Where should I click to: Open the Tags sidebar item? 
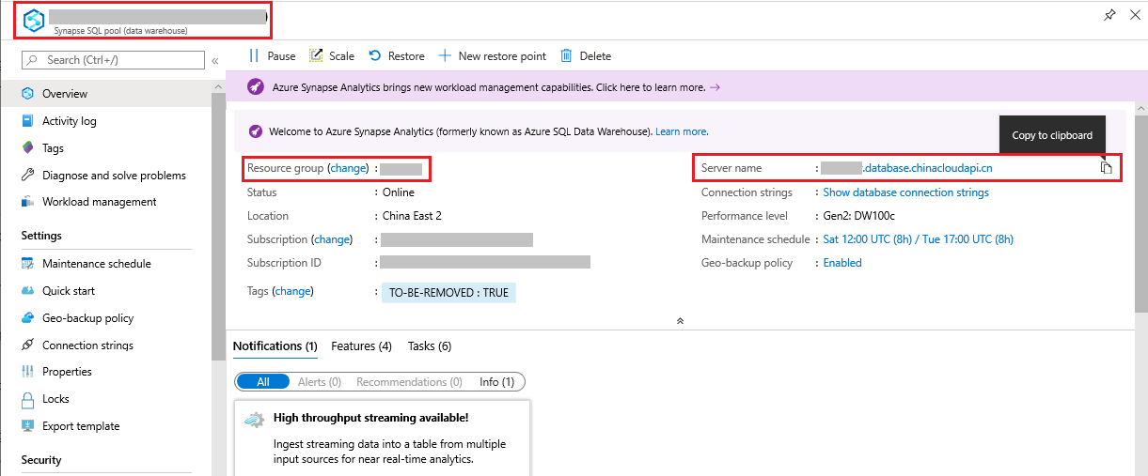[x=53, y=148]
